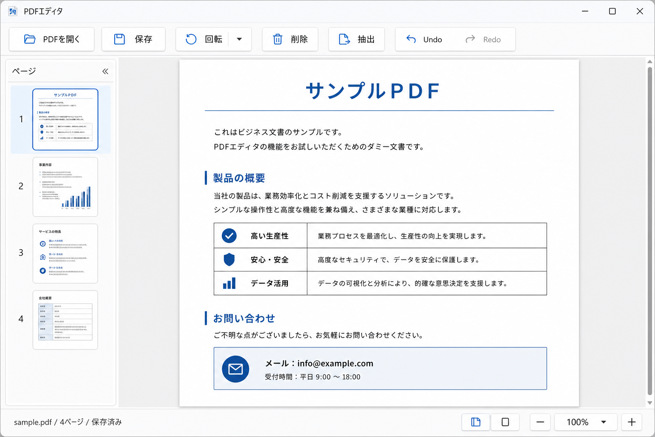Click the ページ panel title
This screenshot has width=655, height=437.
point(24,71)
